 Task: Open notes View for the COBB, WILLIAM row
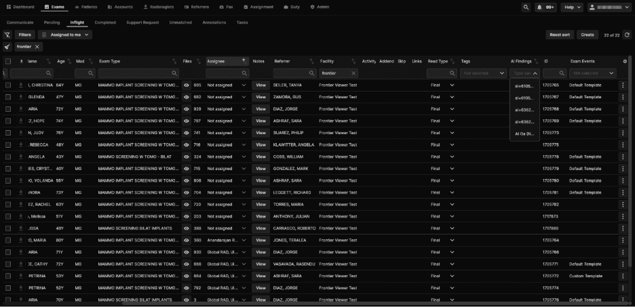[x=261, y=157]
